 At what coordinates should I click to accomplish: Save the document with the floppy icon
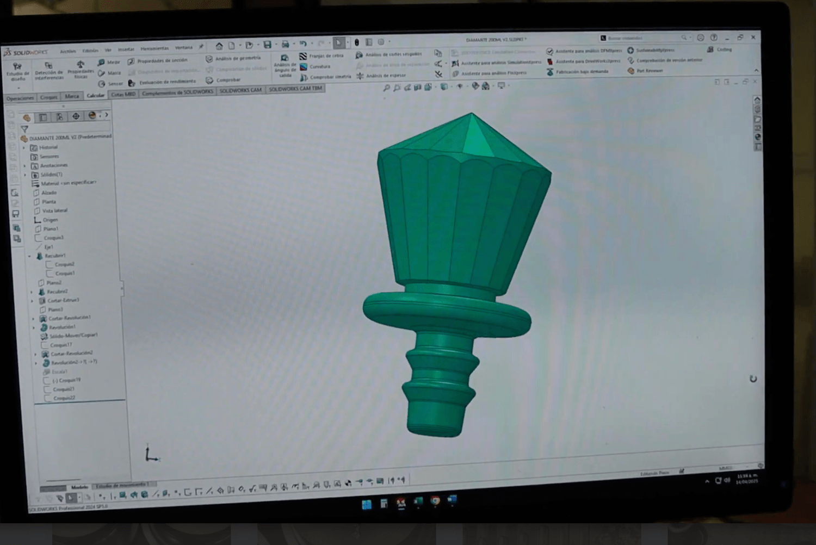click(267, 45)
